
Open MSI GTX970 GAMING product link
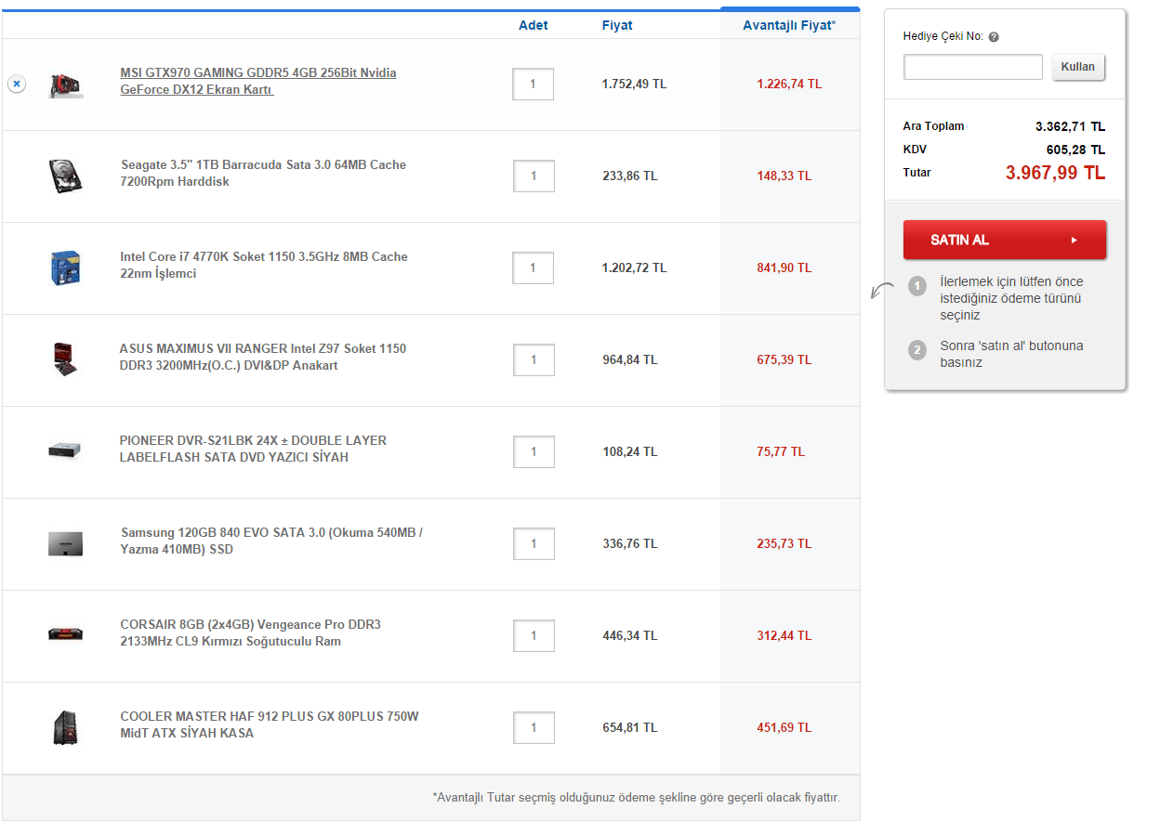tap(258, 82)
